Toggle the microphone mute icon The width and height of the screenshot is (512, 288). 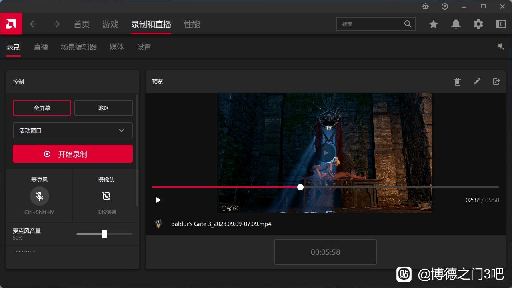point(40,196)
